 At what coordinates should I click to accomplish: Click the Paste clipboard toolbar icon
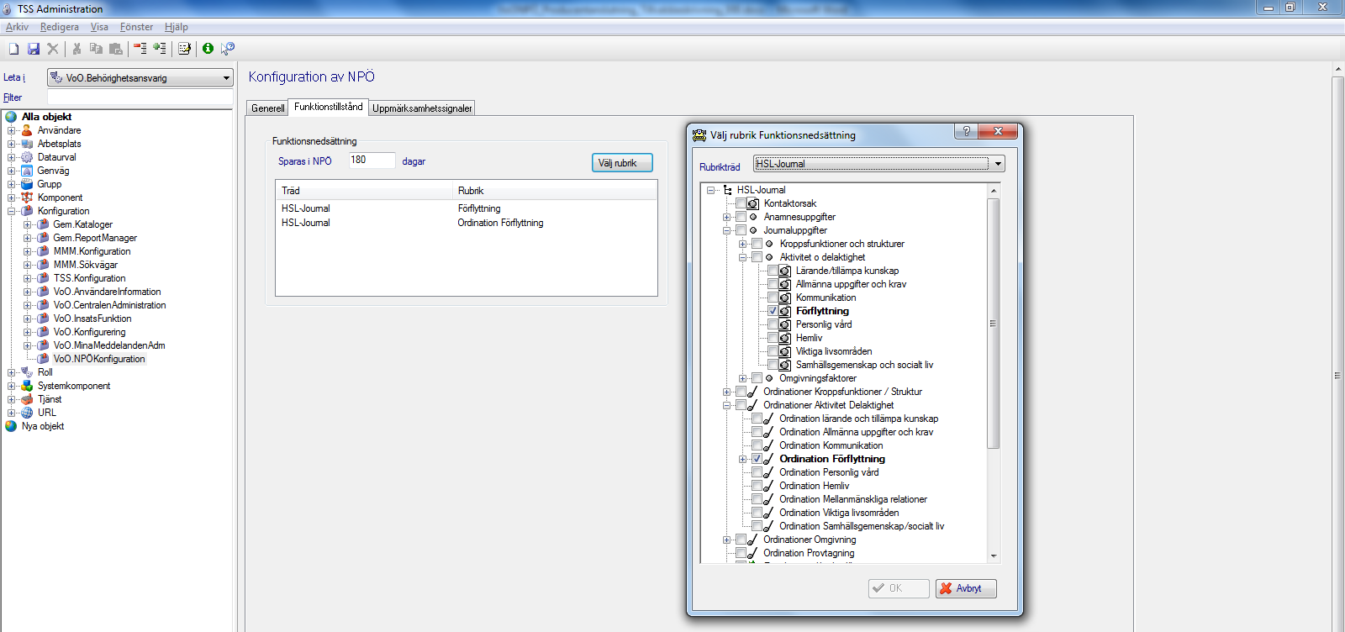(x=116, y=49)
